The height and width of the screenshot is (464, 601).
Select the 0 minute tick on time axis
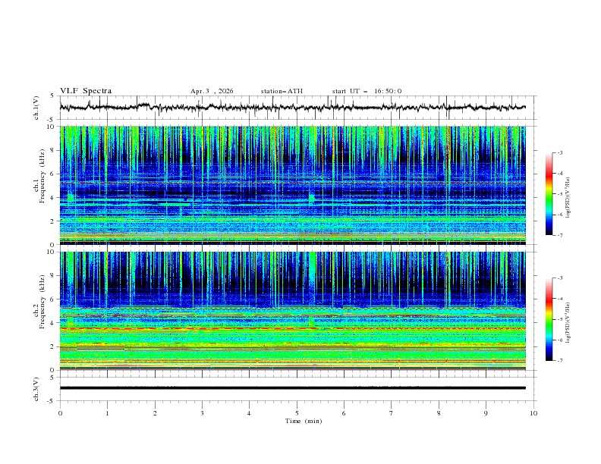(x=60, y=413)
